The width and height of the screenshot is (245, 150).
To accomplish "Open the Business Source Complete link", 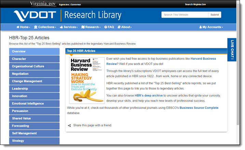I will click(x=199, y=108).
